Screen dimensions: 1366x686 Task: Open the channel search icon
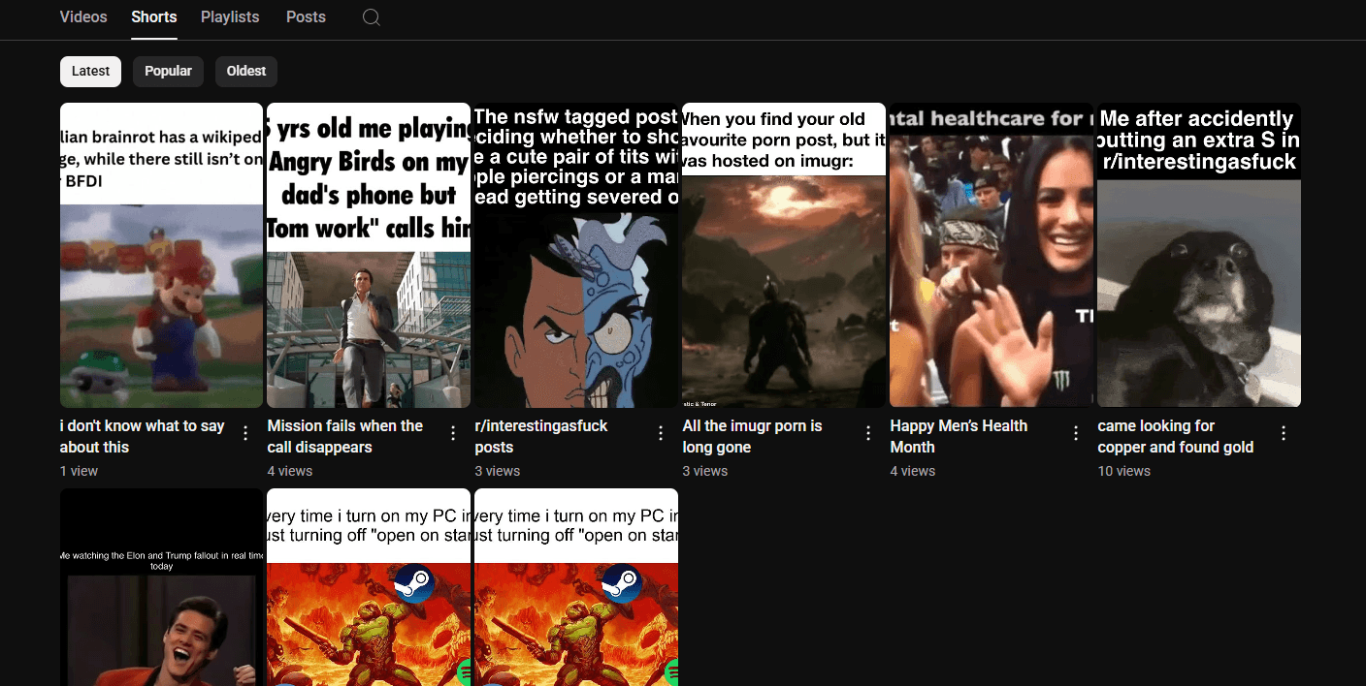371,16
